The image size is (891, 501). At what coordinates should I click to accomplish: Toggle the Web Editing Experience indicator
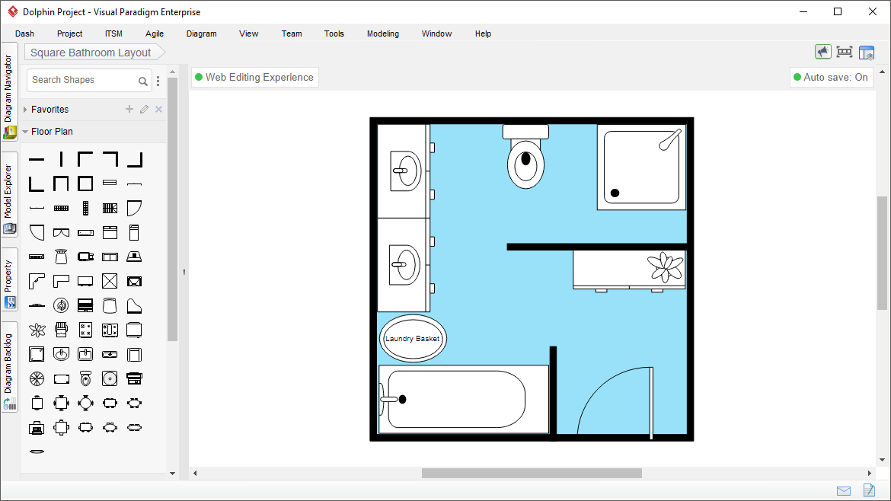[x=254, y=78]
